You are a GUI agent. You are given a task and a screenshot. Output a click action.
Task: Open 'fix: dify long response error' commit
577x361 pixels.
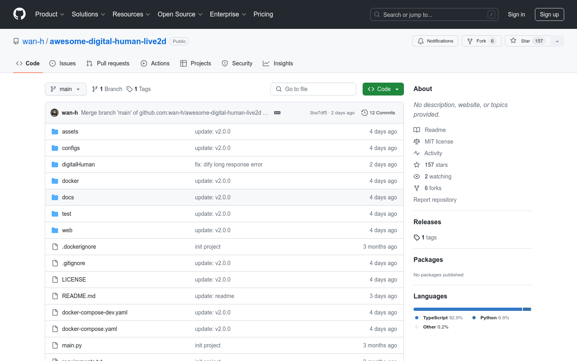(229, 164)
